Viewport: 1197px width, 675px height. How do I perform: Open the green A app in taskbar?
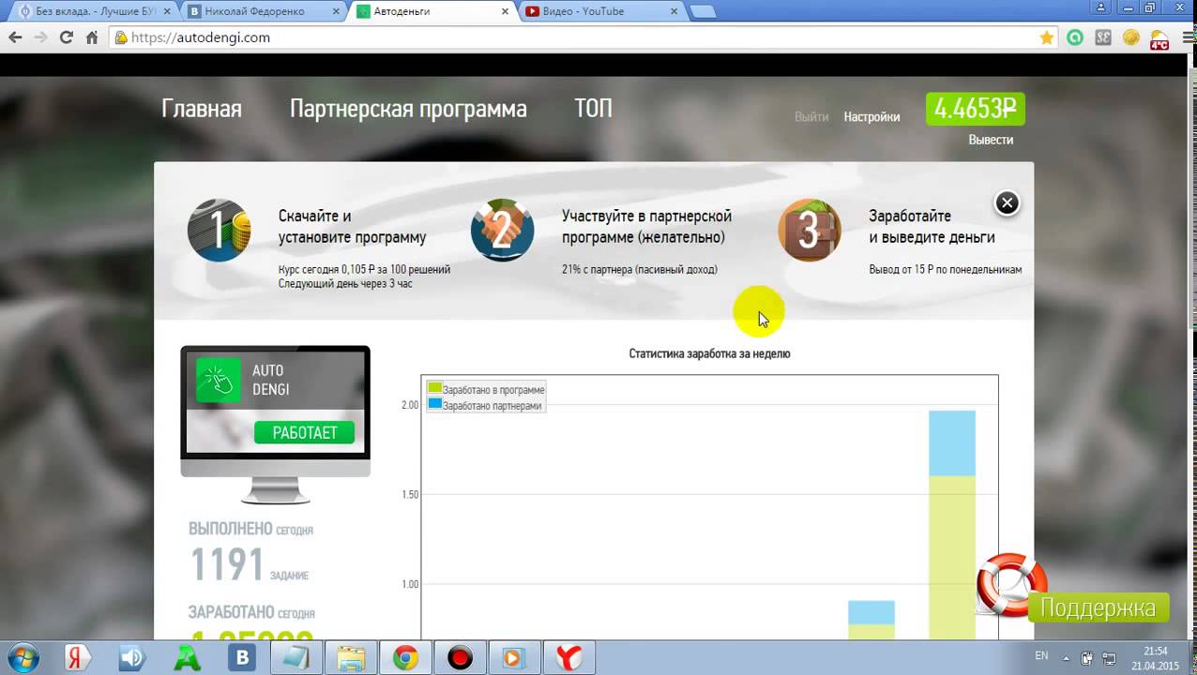pos(188,658)
